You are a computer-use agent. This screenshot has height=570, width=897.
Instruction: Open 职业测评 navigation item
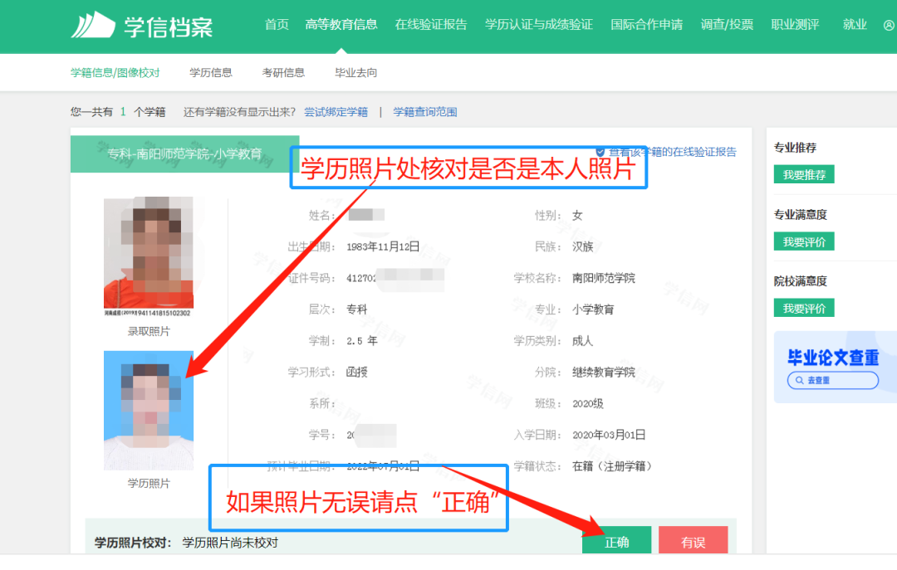[x=795, y=25]
